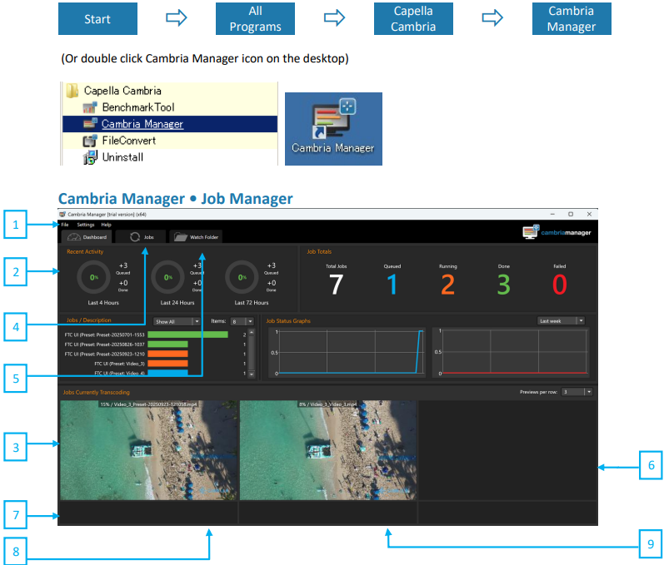Click the Watch Folder tab folder icon
The image size is (669, 565).
tap(181, 237)
